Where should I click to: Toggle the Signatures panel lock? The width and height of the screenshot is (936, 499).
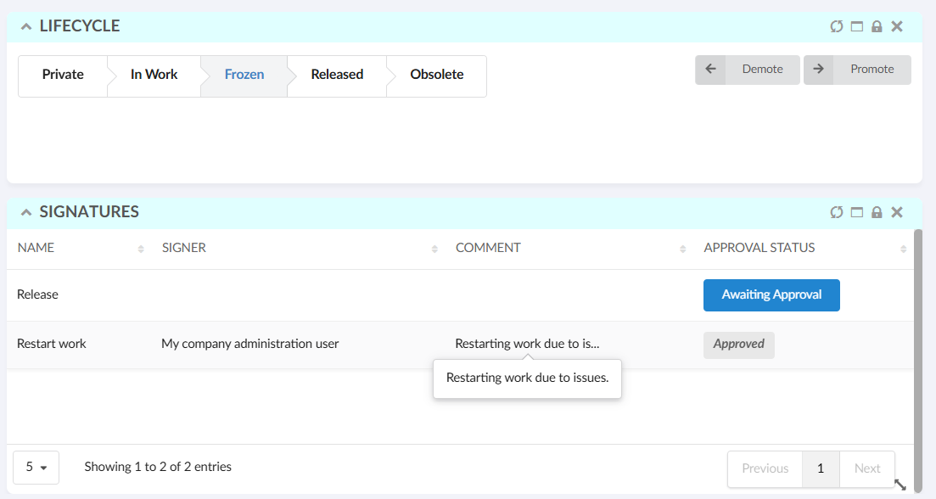pyautogui.click(x=877, y=212)
